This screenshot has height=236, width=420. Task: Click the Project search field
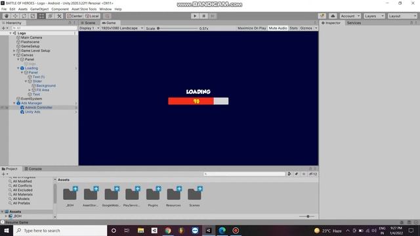[244, 174]
